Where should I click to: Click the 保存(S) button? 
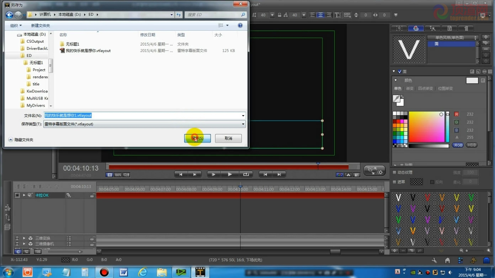[x=197, y=138]
